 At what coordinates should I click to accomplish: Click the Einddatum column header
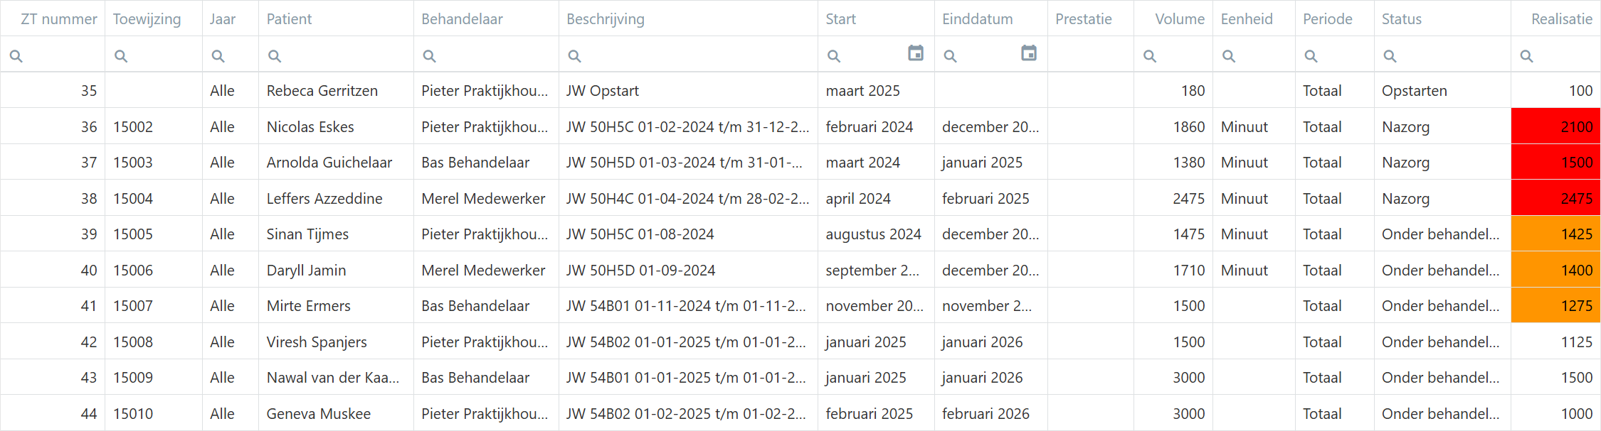click(x=977, y=19)
